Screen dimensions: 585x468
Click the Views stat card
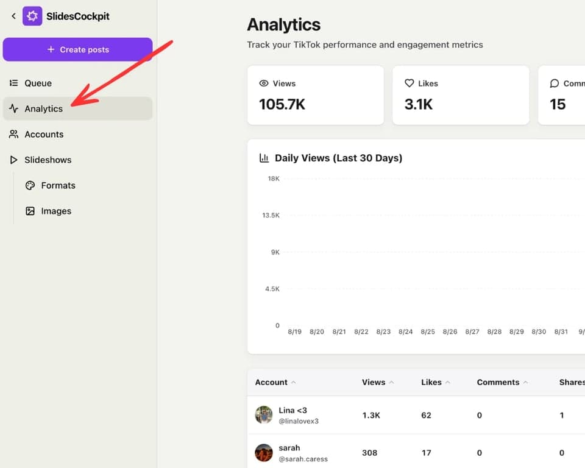point(316,95)
